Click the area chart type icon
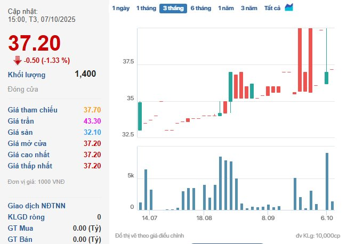This screenshot has width=355, height=244. (289, 7)
